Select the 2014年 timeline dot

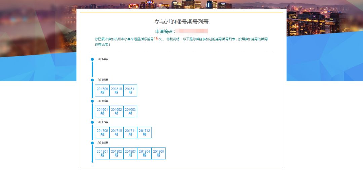[x=92, y=59]
